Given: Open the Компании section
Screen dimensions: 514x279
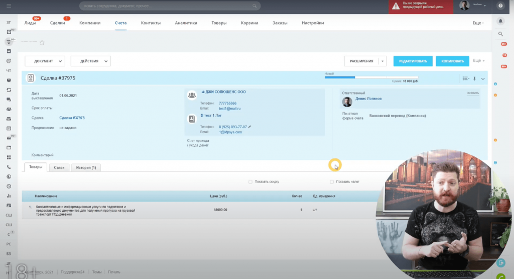Looking at the screenshot, I should [90, 23].
